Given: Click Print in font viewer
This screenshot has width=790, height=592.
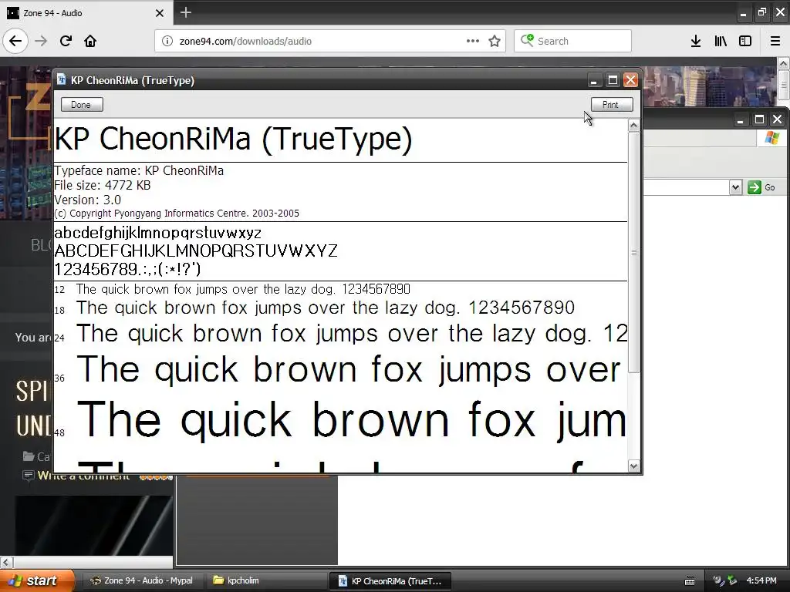Looking at the screenshot, I should (x=612, y=105).
